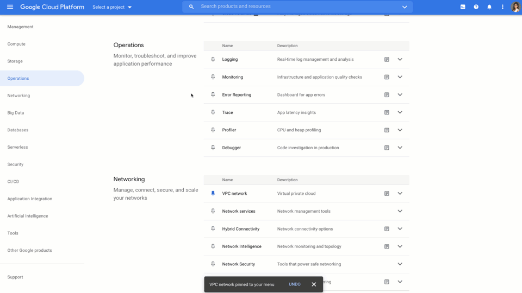Expand the Debugger row chevron
Image resolution: width=522 pixels, height=293 pixels.
(x=400, y=148)
